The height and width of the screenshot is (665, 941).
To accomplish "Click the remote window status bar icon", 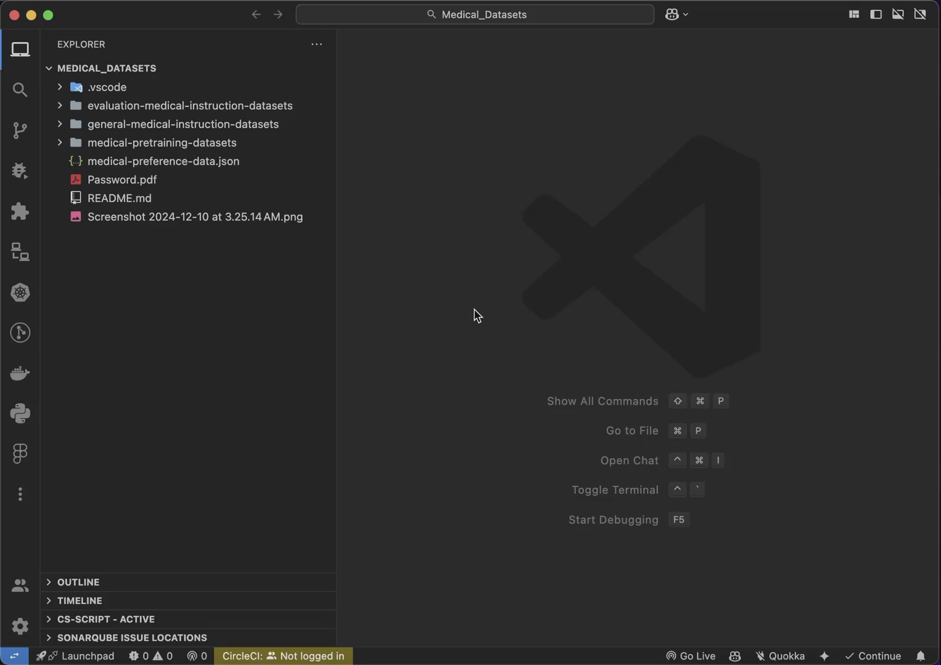I will click(x=14, y=656).
